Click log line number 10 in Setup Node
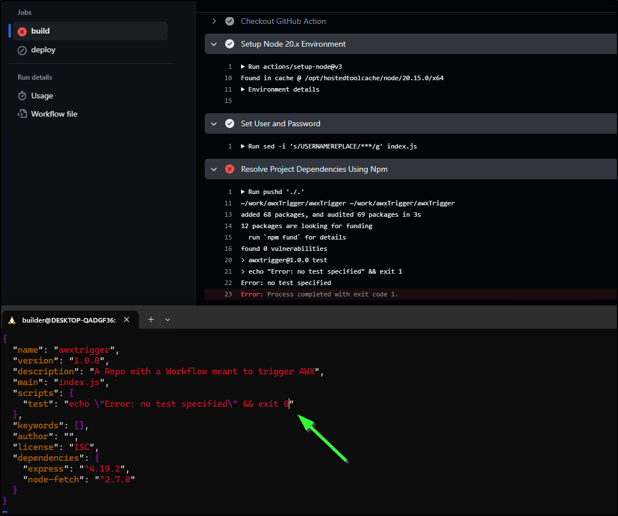Screen dimensions: 618x516 pos(228,78)
